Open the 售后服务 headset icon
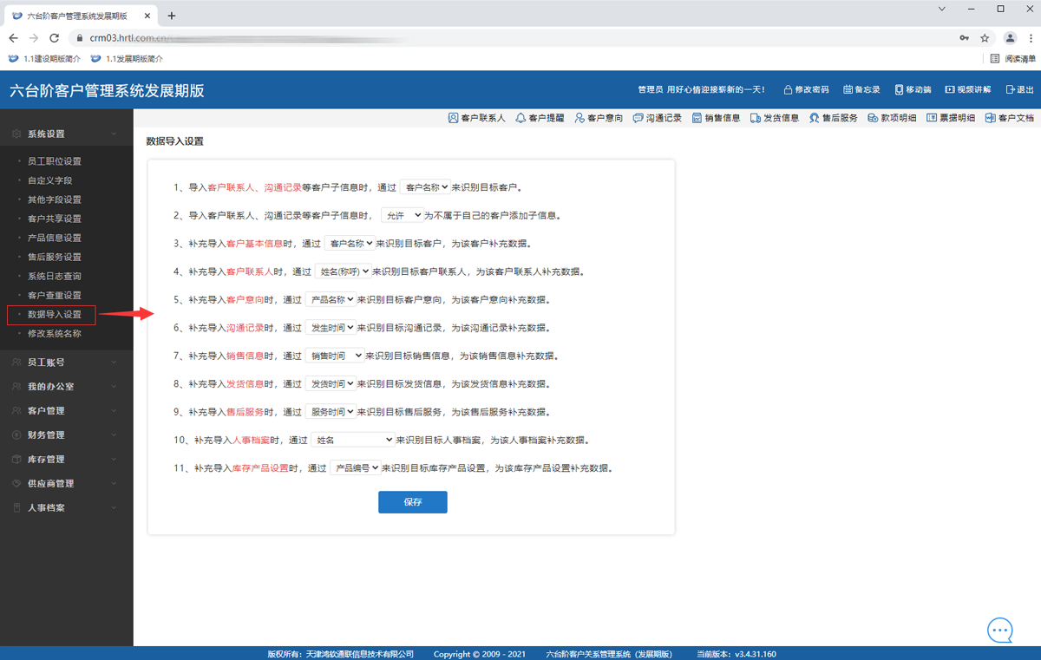This screenshot has height=660, width=1041. pyautogui.click(x=814, y=118)
